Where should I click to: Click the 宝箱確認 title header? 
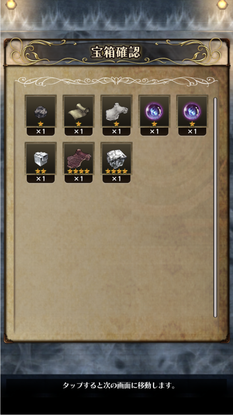[x=115, y=52]
